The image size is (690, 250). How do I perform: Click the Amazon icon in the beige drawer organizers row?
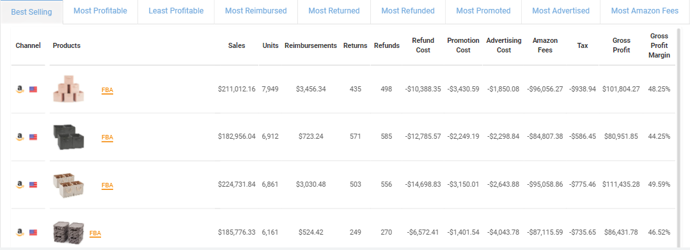click(20, 185)
